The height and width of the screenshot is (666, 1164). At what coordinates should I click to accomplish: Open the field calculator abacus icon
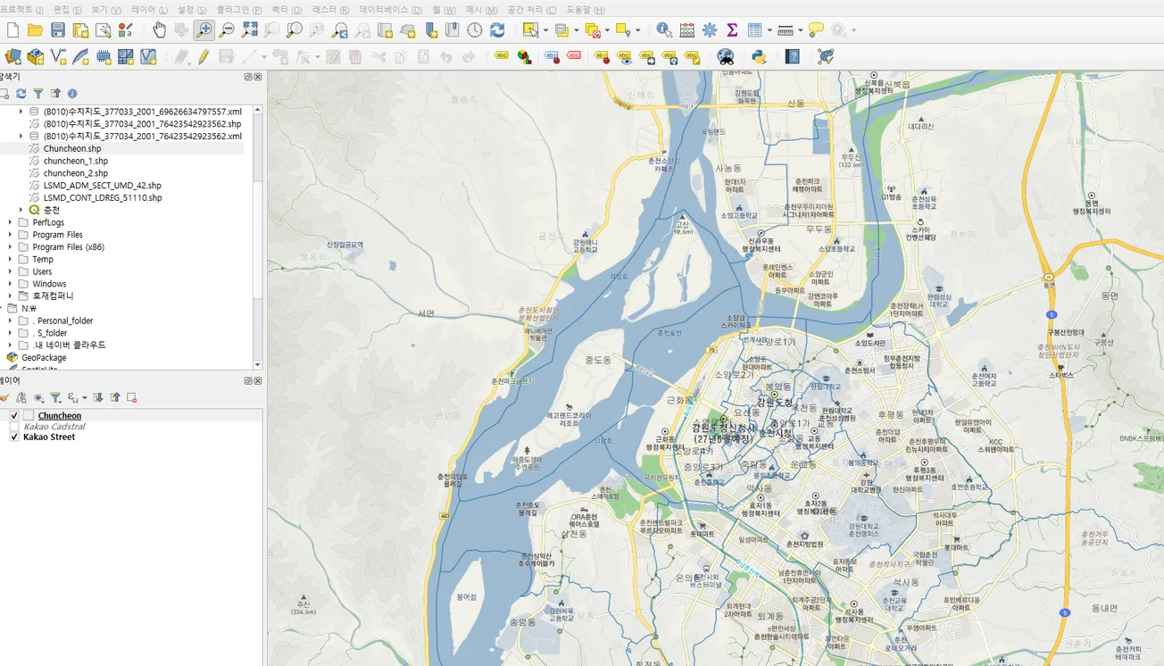pyautogui.click(x=687, y=30)
